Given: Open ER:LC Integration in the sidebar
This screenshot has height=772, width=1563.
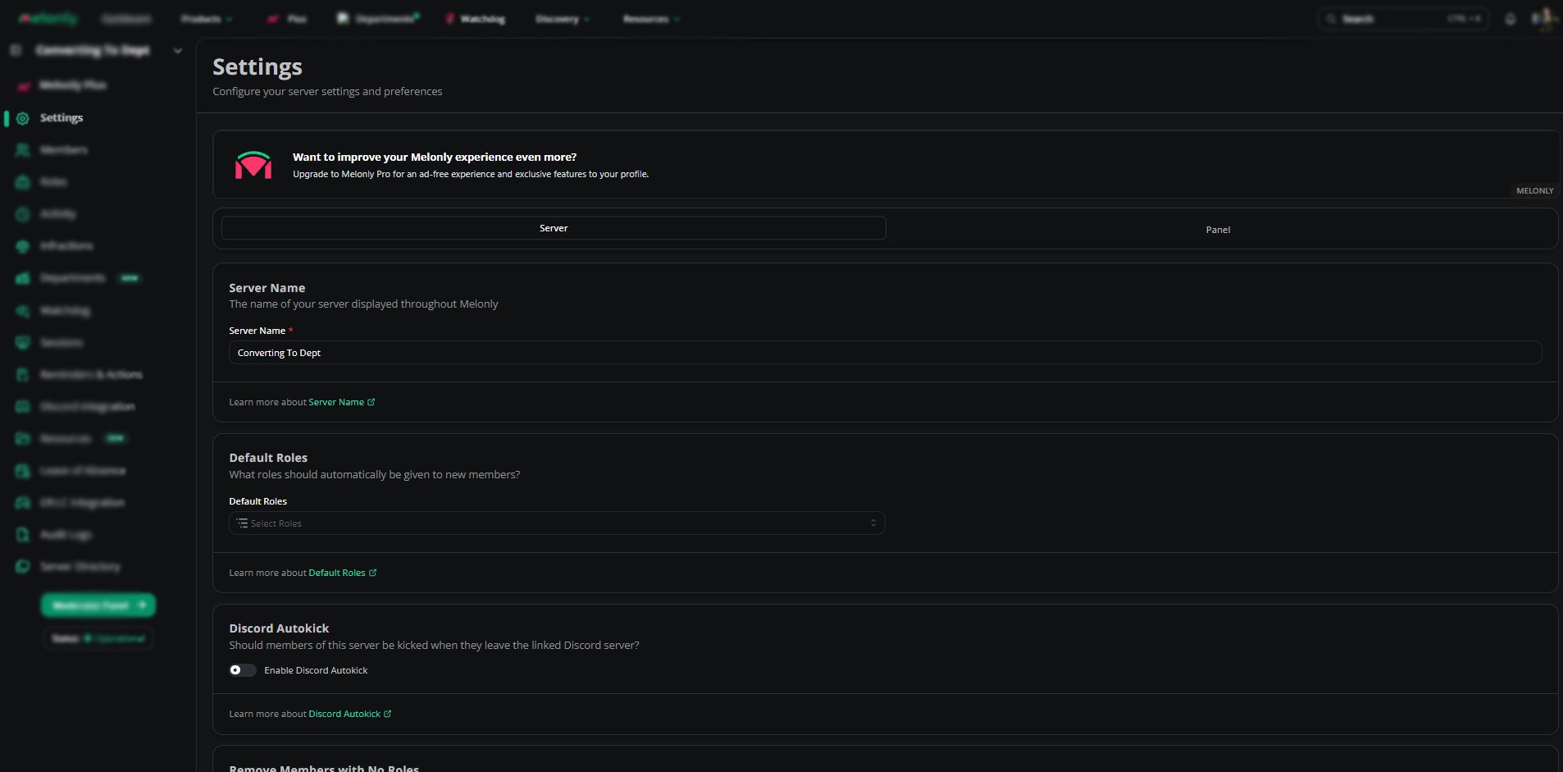Looking at the screenshot, I should click(x=82, y=503).
